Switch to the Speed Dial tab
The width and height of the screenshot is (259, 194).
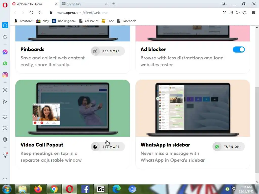click(x=82, y=4)
